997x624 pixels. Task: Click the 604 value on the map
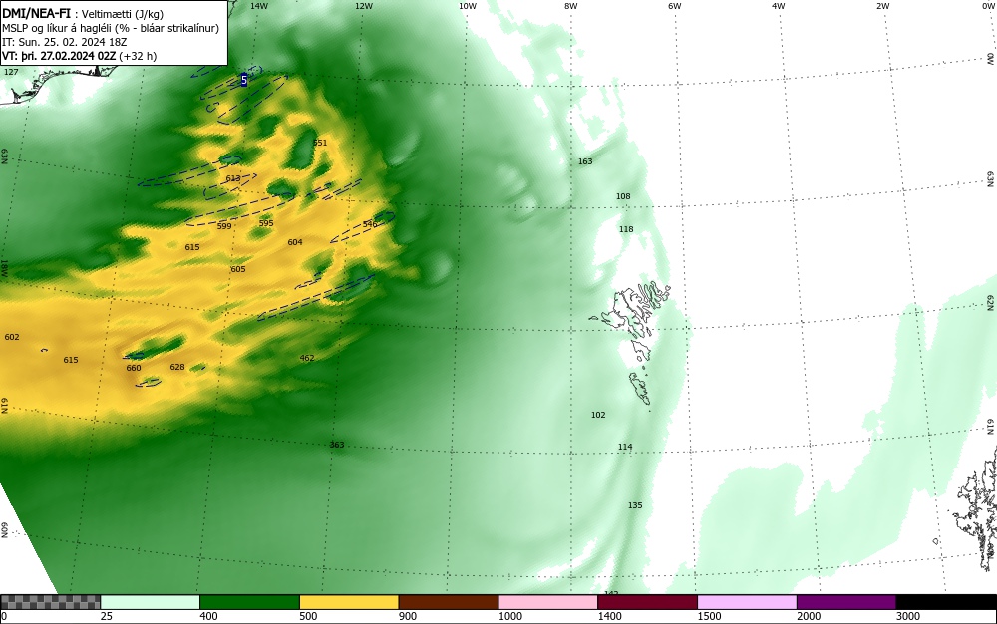coord(295,242)
